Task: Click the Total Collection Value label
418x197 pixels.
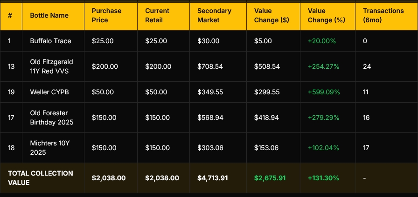Action: click(x=41, y=178)
